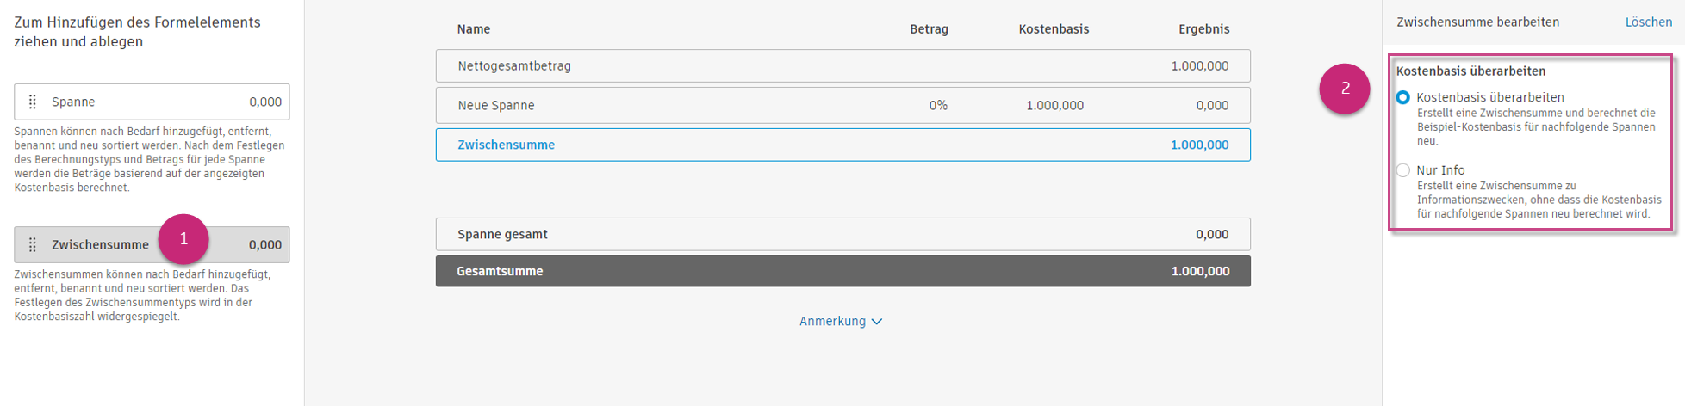Click the magenta step 1 marker
Image resolution: width=1685 pixels, height=406 pixels.
click(x=183, y=239)
